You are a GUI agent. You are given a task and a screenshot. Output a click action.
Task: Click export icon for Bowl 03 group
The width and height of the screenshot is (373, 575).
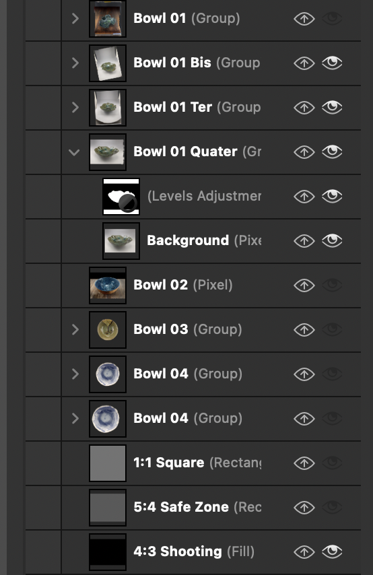click(304, 329)
